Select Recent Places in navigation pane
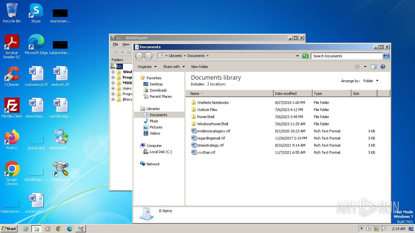Viewport: 415px width, 233px height. (160, 96)
